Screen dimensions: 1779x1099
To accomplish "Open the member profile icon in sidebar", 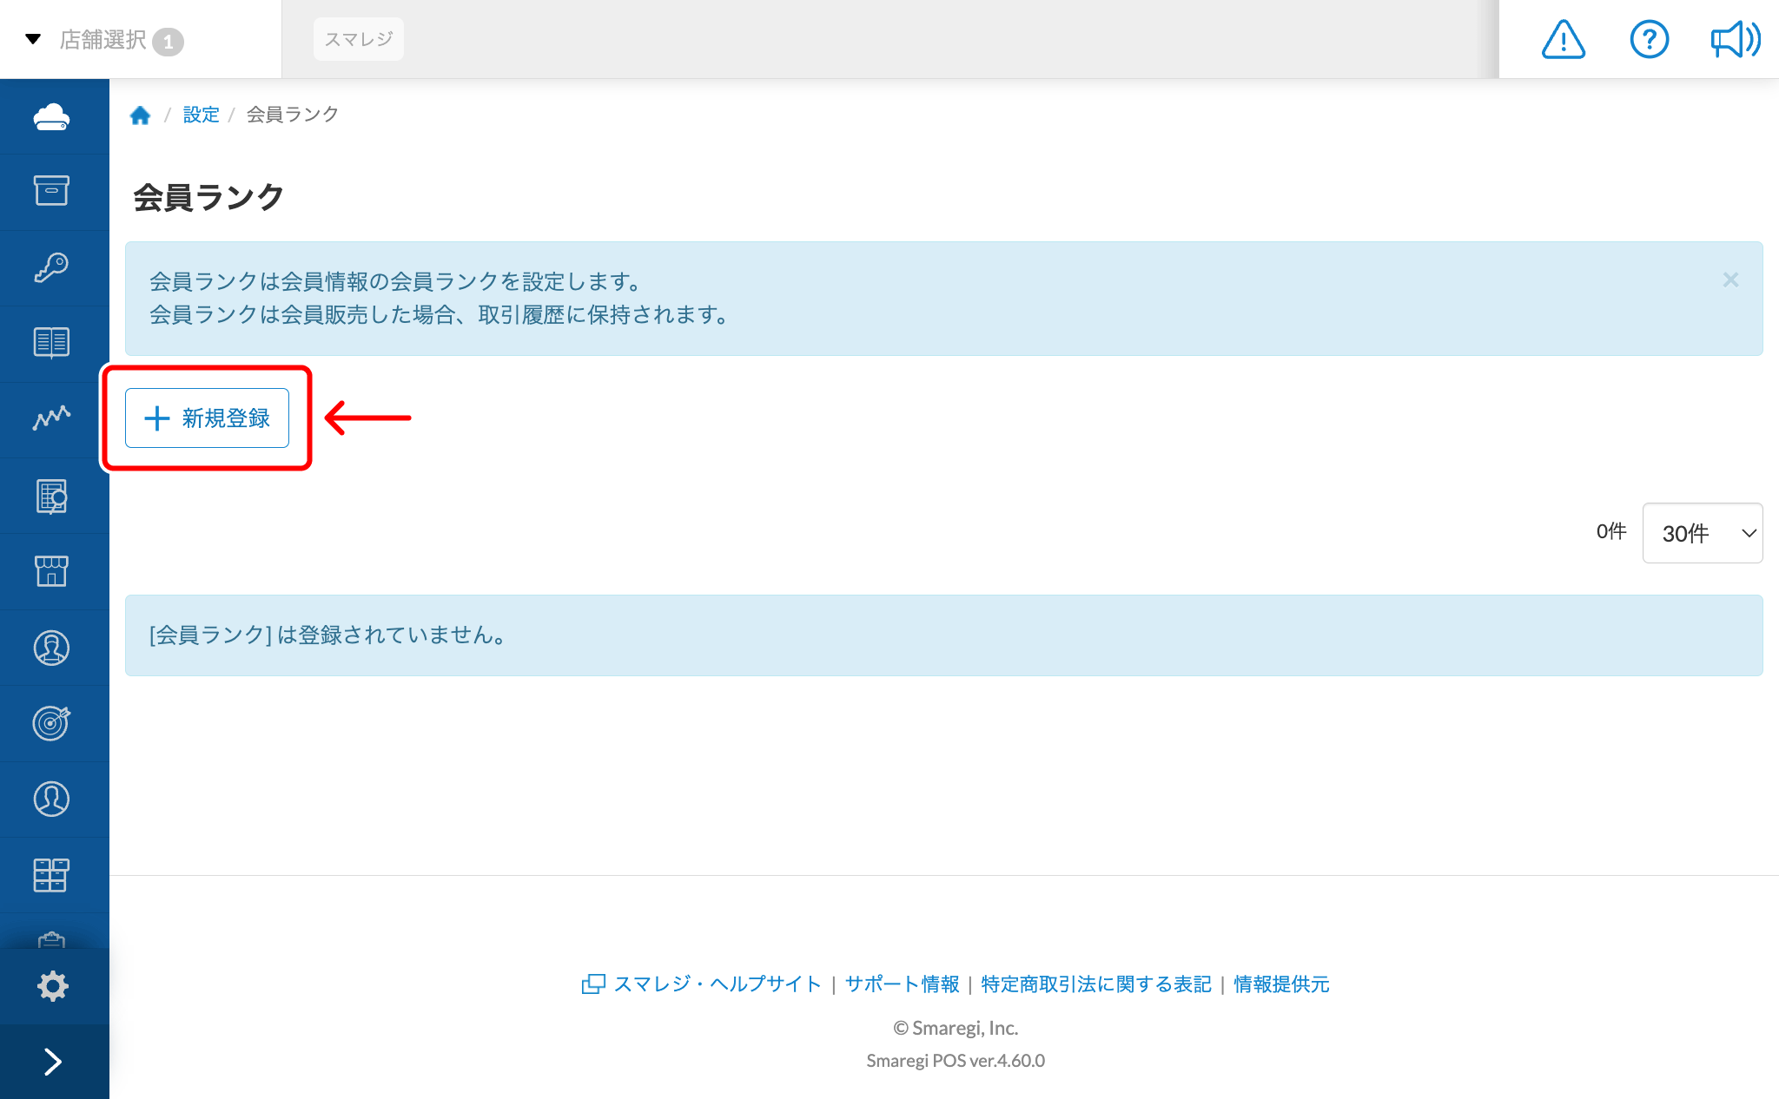I will pyautogui.click(x=53, y=647).
